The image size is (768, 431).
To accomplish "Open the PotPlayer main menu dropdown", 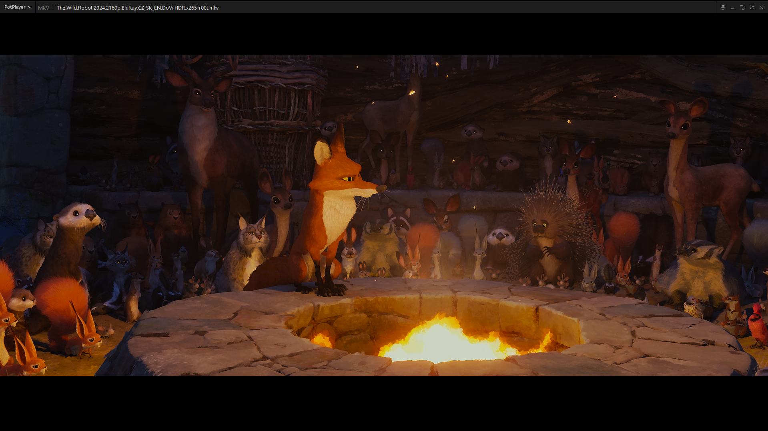I will coord(18,7).
